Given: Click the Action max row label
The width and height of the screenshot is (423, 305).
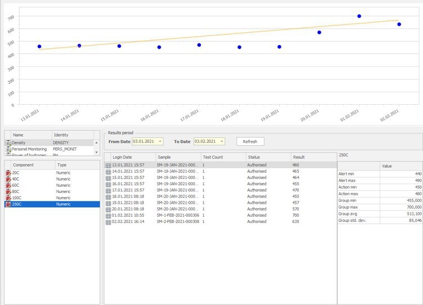Looking at the screenshot, I should [x=348, y=194].
